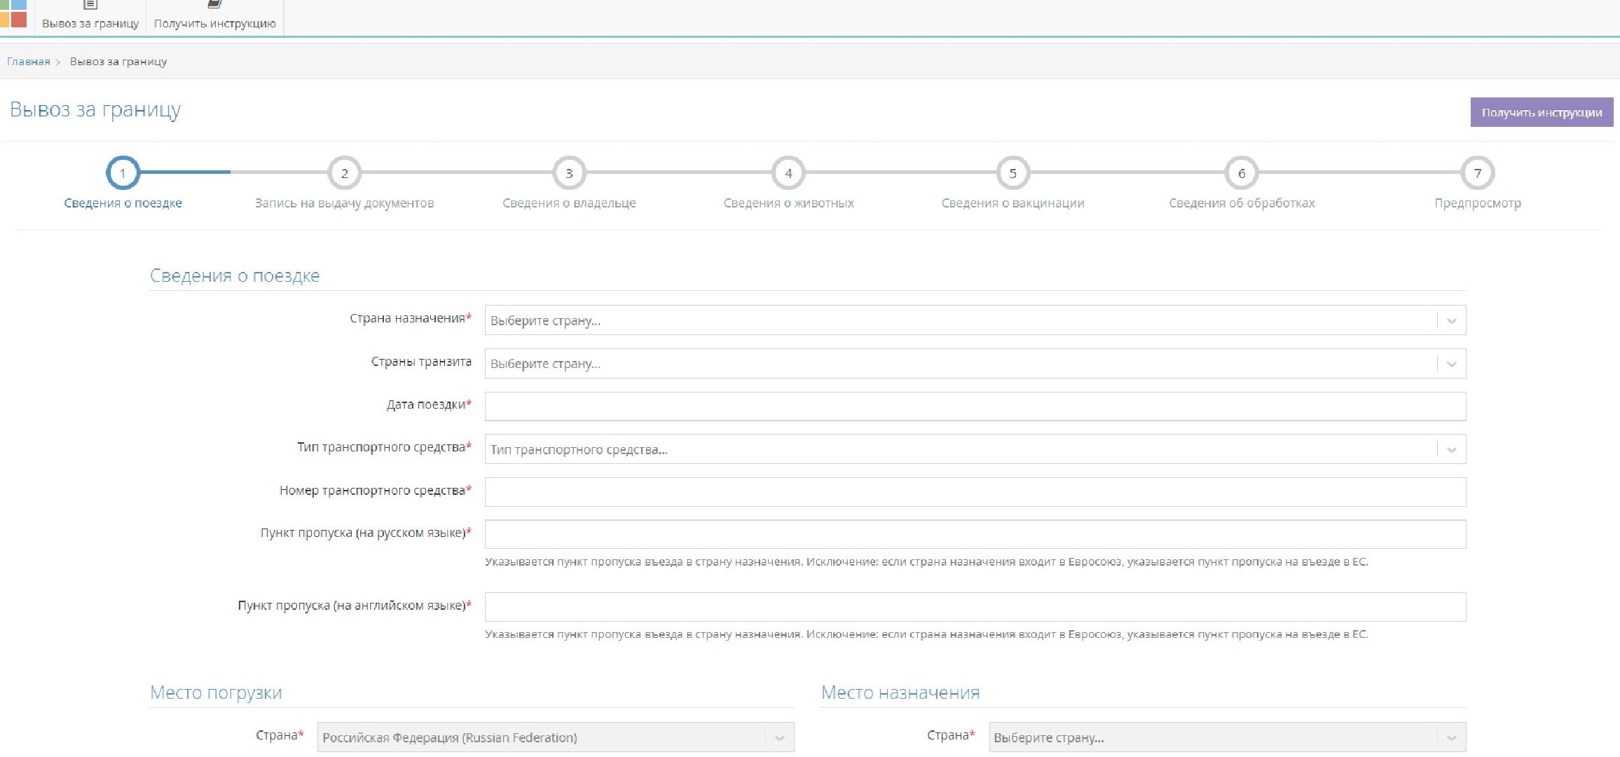
Task: Click the purple Получить инструкции button
Action: coord(1542,112)
